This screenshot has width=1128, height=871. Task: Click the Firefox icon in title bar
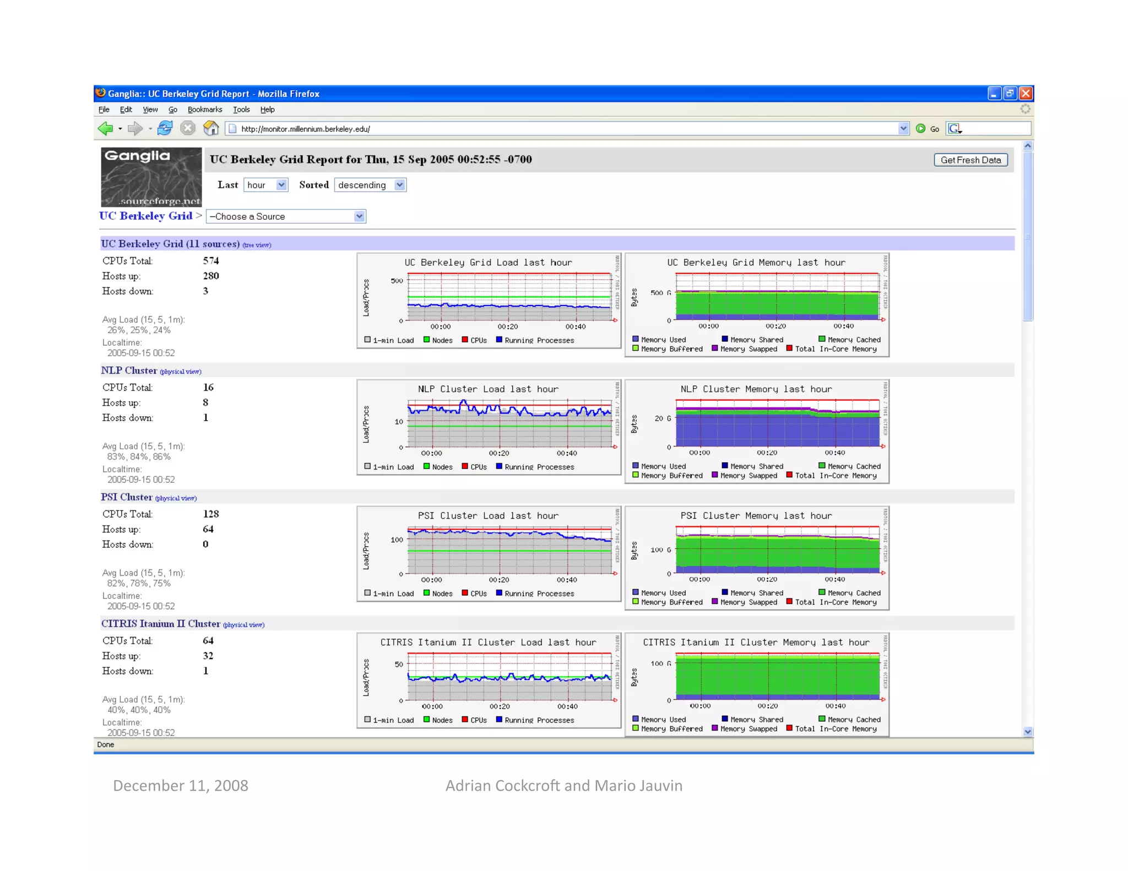(x=101, y=93)
